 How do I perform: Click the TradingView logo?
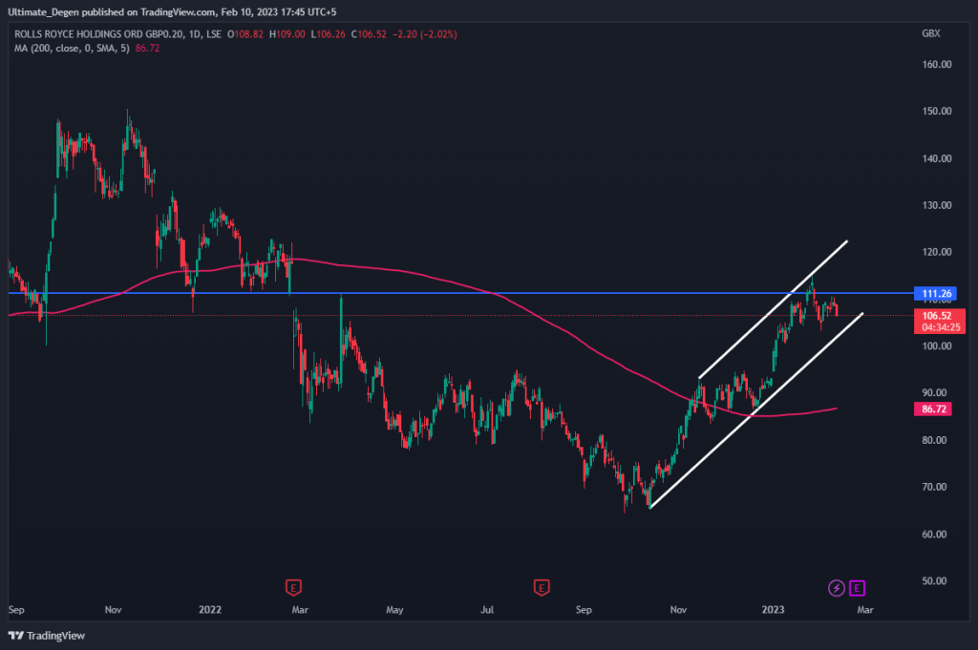[47, 636]
